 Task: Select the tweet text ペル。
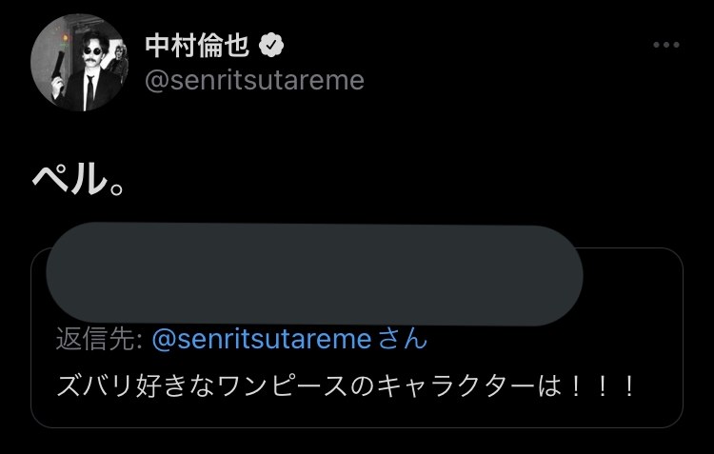tap(80, 178)
